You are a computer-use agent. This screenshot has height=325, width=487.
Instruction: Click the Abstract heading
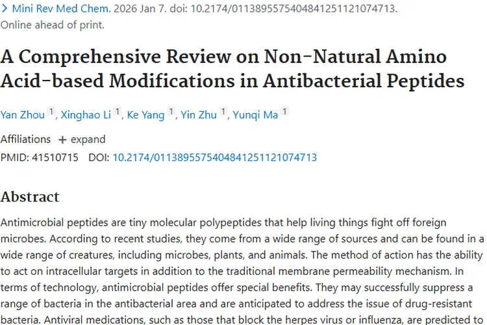tap(30, 197)
